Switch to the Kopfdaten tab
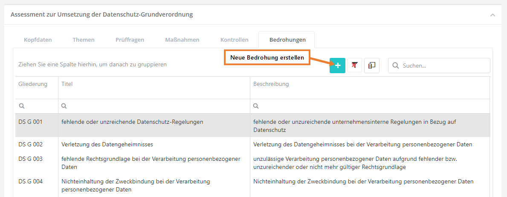Screen dimensions: 507x197 point(38,40)
